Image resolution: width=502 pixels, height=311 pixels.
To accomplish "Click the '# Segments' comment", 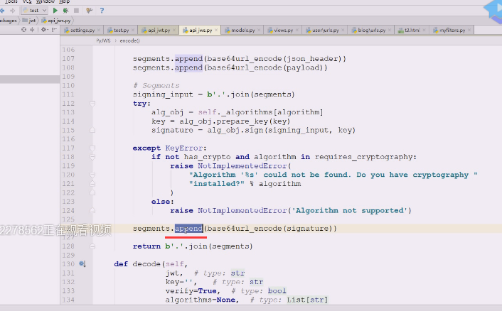I will click(156, 85).
